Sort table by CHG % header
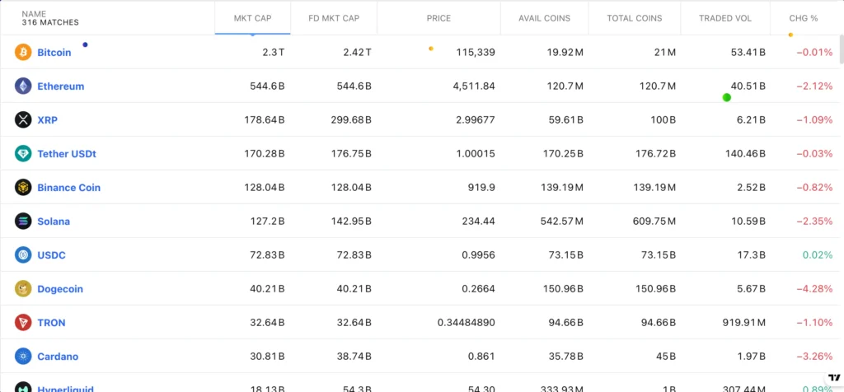The height and width of the screenshot is (392, 844). [803, 18]
